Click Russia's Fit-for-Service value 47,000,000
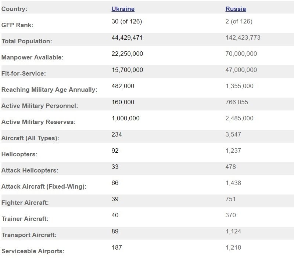This screenshot has width=294, height=258. click(241, 70)
